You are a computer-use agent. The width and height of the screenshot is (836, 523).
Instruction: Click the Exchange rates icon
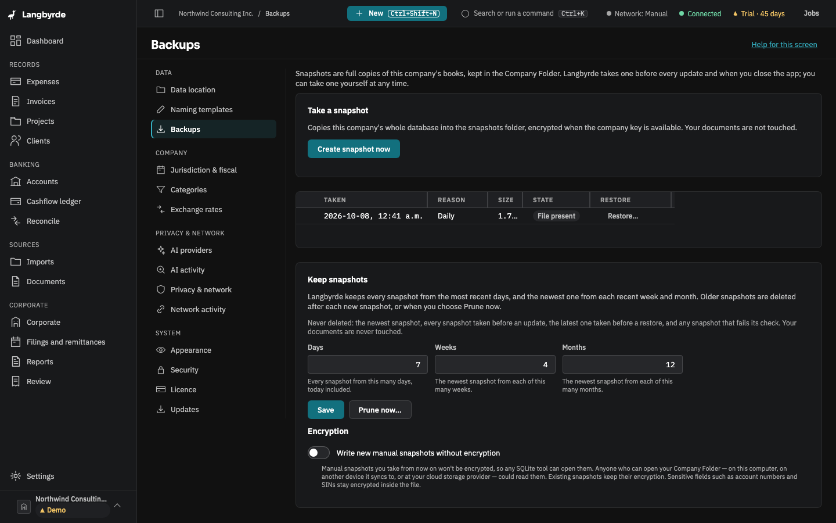(161, 209)
